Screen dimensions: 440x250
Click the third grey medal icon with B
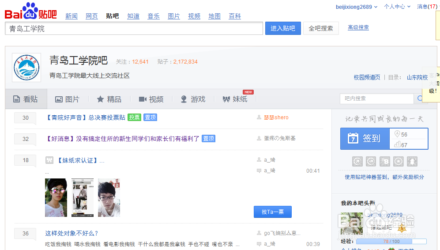pos(385,162)
